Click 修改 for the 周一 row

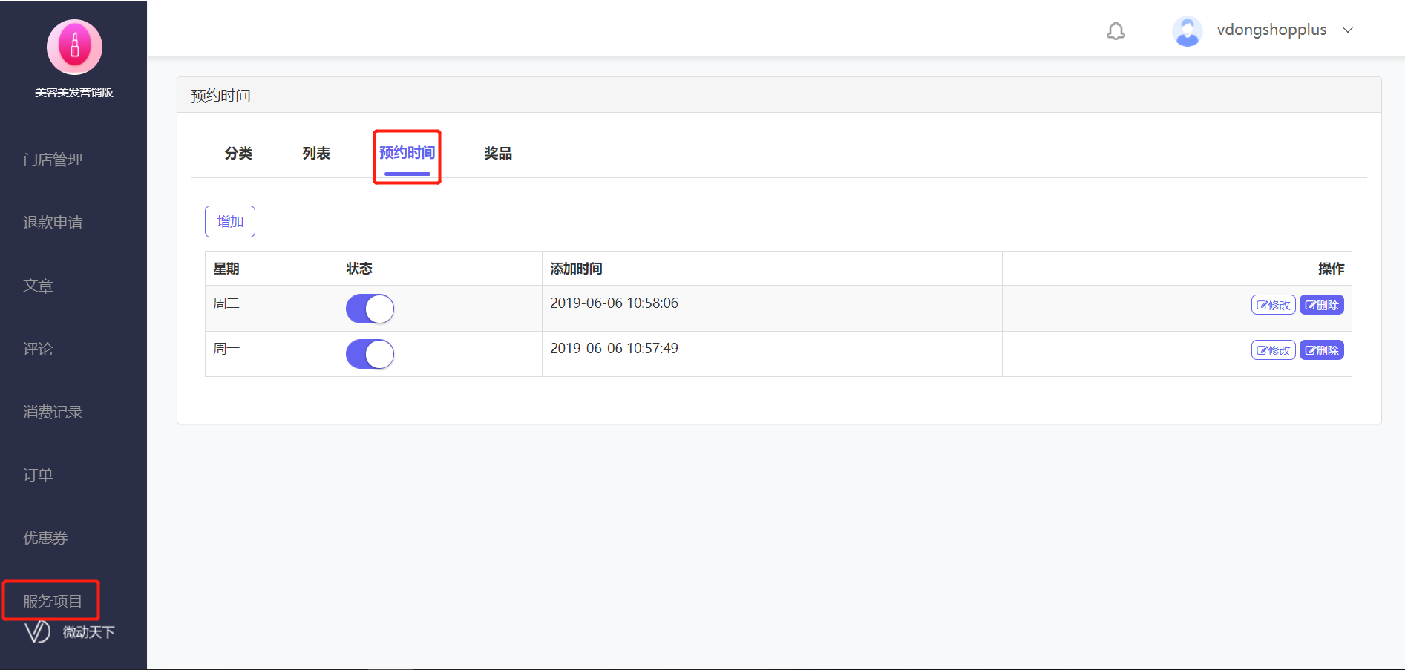point(1273,350)
